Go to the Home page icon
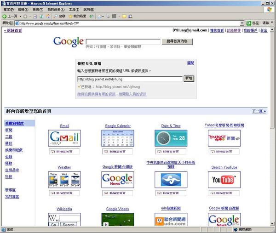 pos(48,17)
